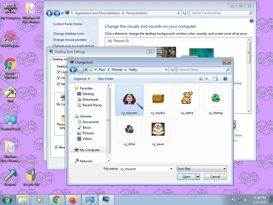Open Music library
273x205 pixels.
(x=87, y=127)
